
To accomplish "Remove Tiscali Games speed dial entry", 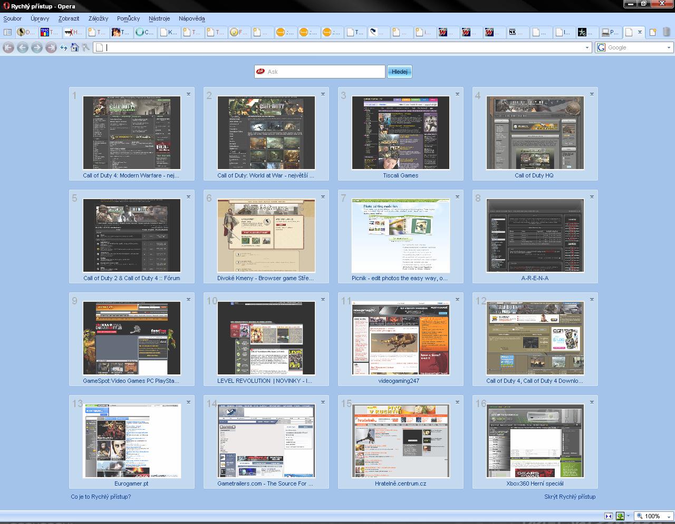I will (x=457, y=94).
